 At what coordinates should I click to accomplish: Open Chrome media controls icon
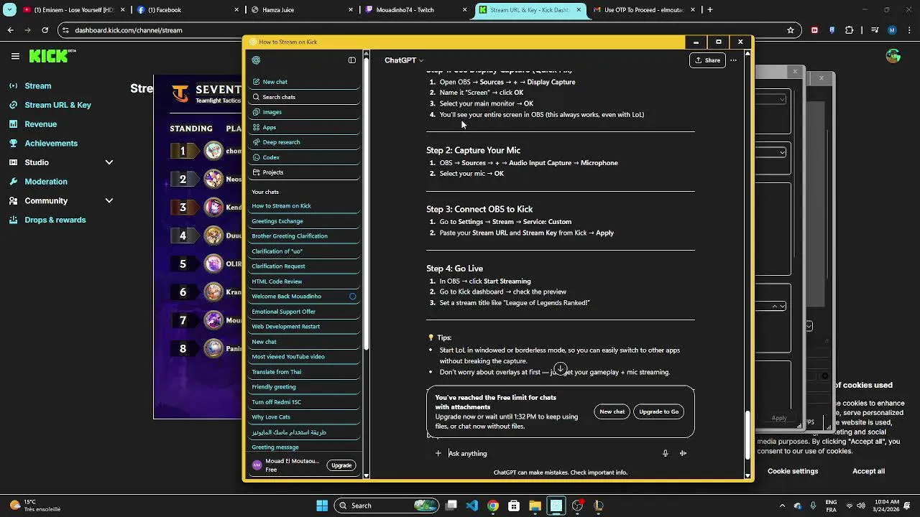click(875, 30)
